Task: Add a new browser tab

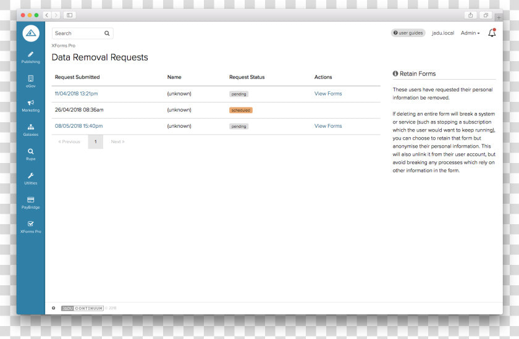Action: pyautogui.click(x=499, y=17)
